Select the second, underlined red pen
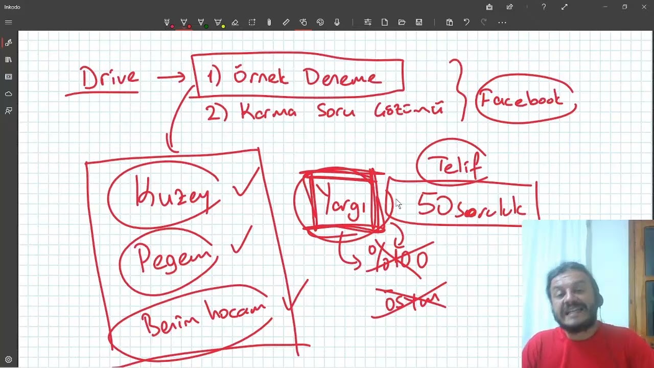Screen dimensions: 654x368 184,22
